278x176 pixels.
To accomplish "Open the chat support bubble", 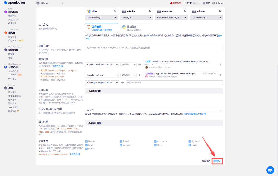I will (x=270, y=170).
